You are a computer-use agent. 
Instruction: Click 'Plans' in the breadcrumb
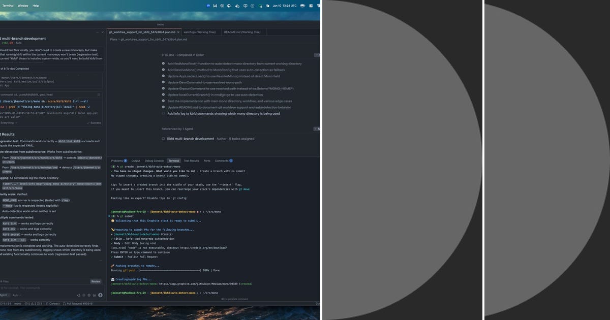[x=114, y=39]
